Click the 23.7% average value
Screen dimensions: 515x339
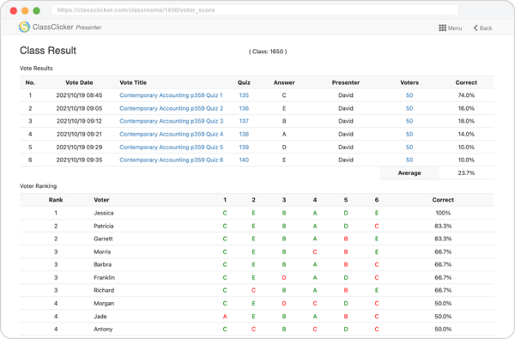pyautogui.click(x=466, y=173)
